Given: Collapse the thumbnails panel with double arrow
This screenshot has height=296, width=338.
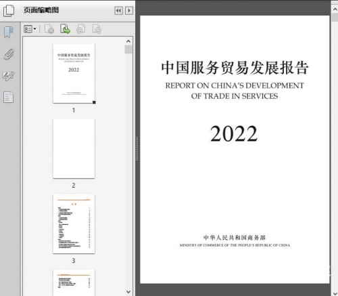Looking at the screenshot, I should click(118, 11).
